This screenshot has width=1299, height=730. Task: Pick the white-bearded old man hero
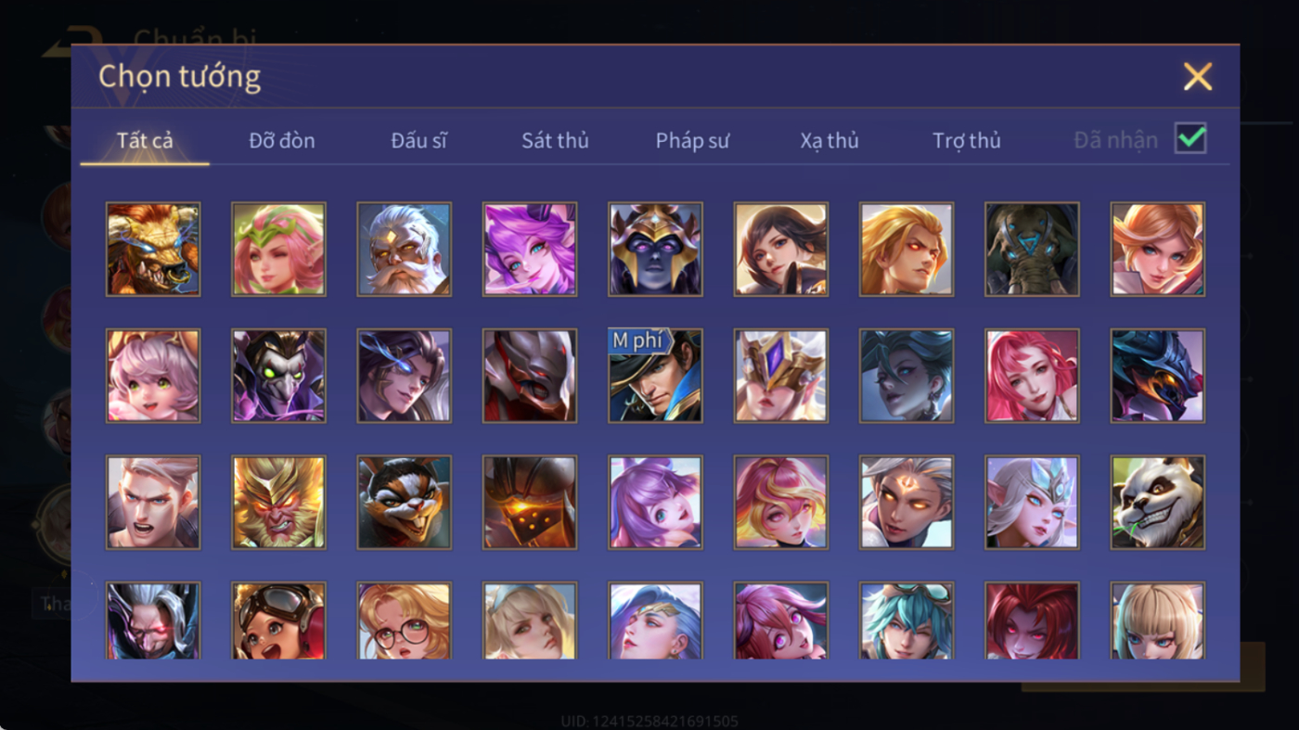pyautogui.click(x=404, y=250)
